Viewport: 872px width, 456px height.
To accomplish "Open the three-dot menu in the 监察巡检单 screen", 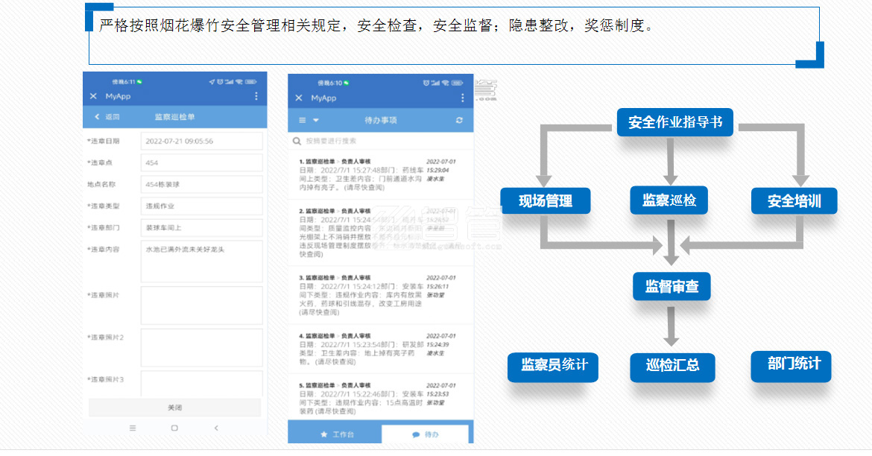I will pyautogui.click(x=256, y=96).
